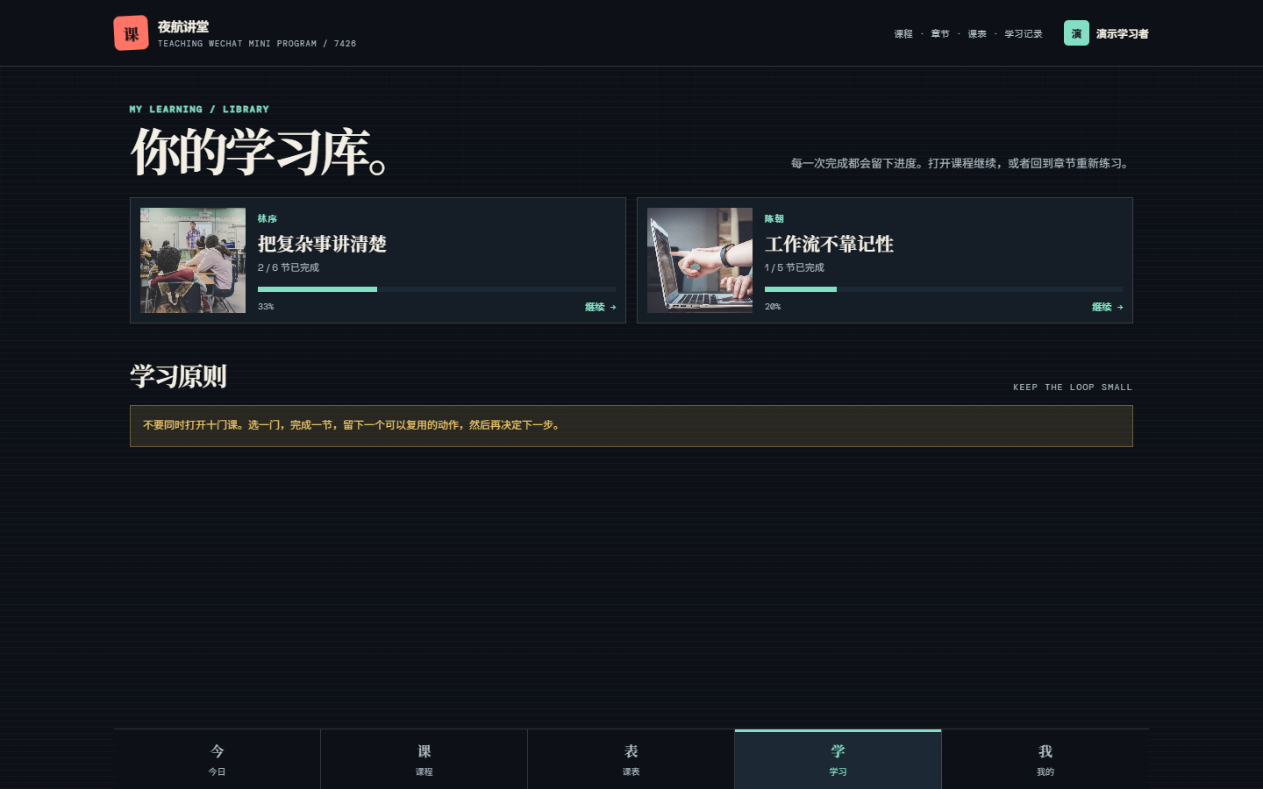Switch to the 我的 bottom tab

coord(1045,759)
